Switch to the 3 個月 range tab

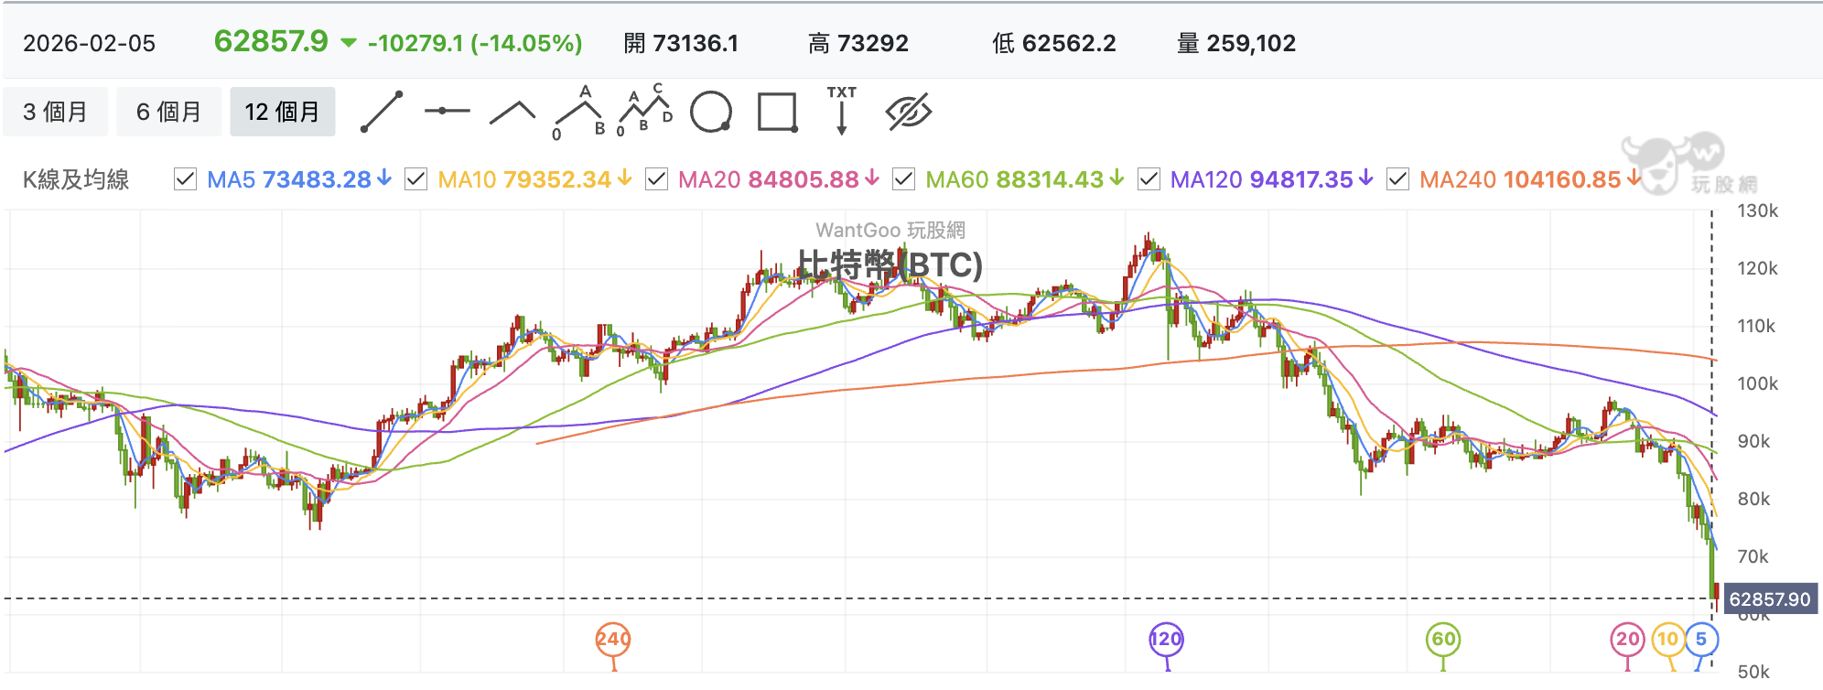pyautogui.click(x=56, y=112)
